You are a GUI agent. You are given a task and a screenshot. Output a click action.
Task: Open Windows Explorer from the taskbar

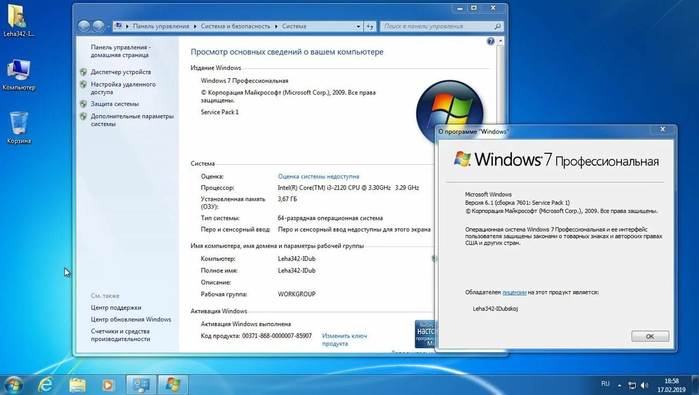[x=77, y=385]
